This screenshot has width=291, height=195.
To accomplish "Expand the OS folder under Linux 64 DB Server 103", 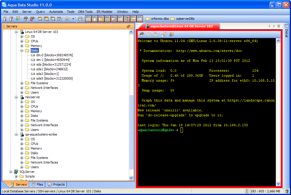I will pos(22,36).
